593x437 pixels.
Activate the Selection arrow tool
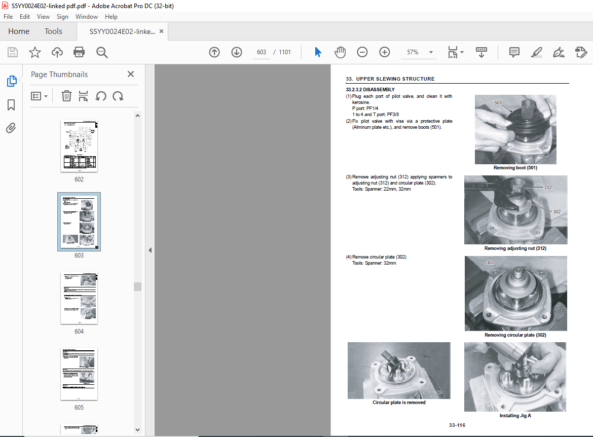tap(318, 52)
